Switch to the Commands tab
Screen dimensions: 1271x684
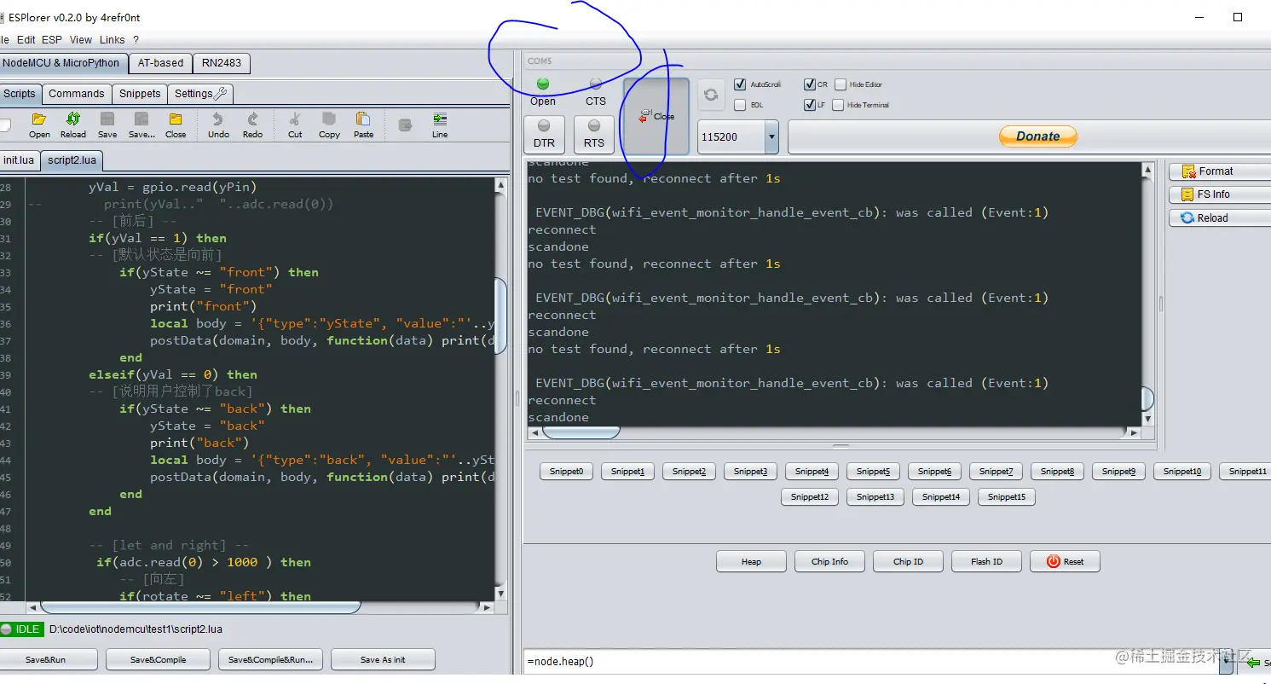click(x=76, y=94)
